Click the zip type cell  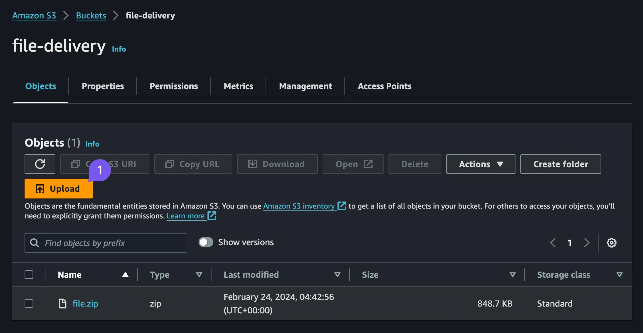[x=156, y=304]
